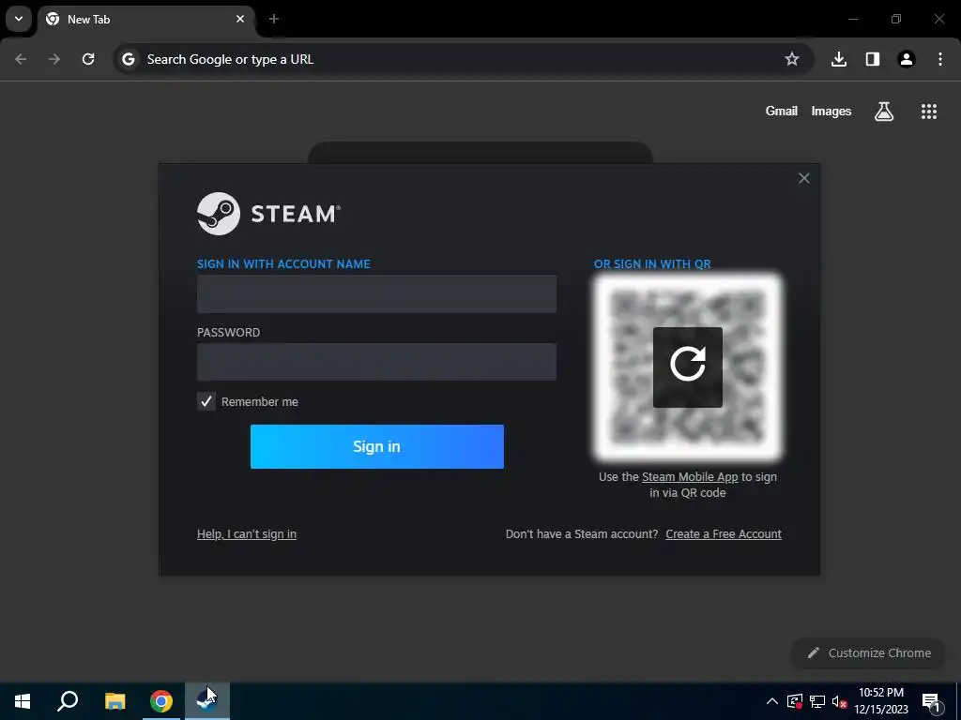This screenshot has height=720, width=961.
Task: Click the muted volume tray icon
Action: [x=840, y=701]
